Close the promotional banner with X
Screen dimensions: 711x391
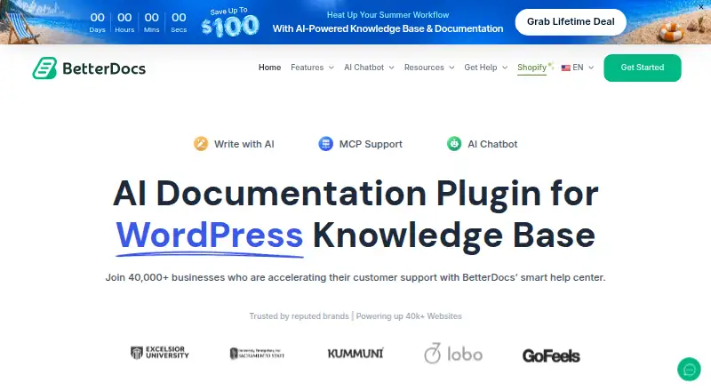coord(700,7)
